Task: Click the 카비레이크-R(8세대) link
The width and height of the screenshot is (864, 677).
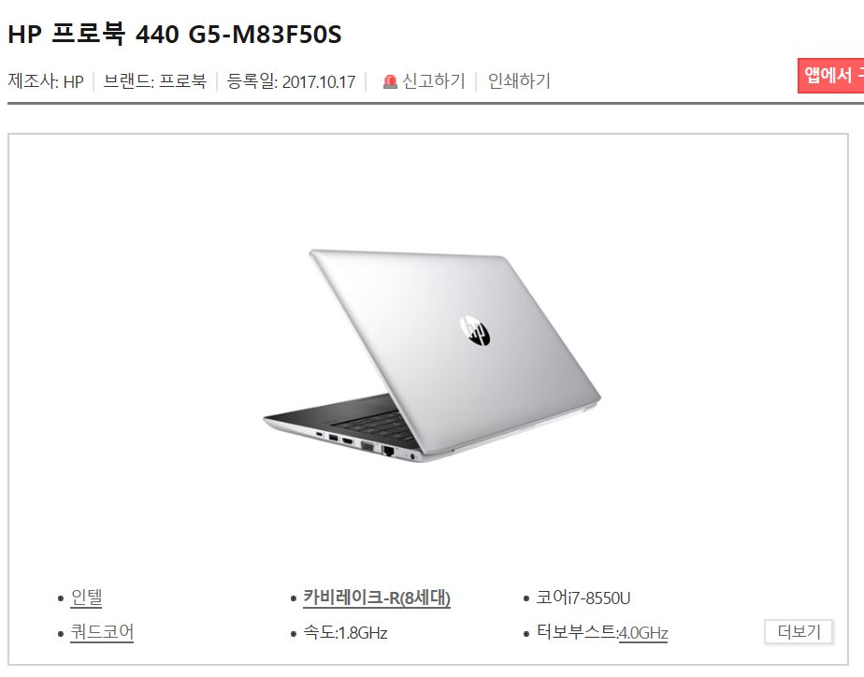Action: coord(377,598)
